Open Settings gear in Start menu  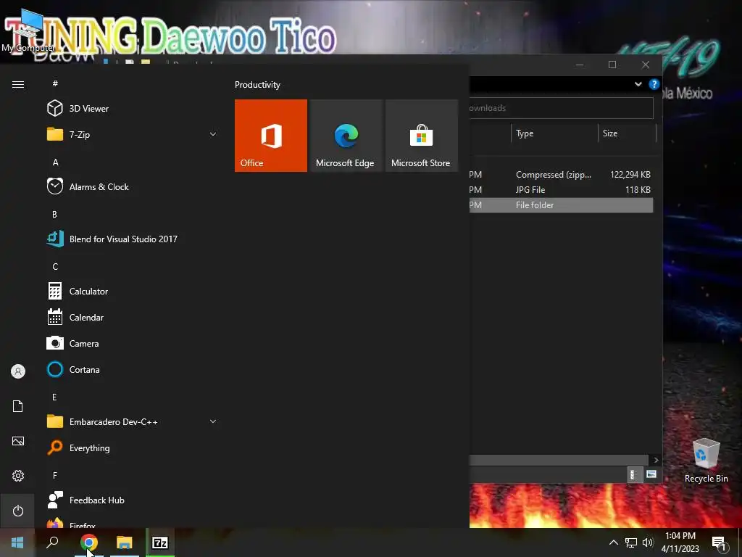click(x=18, y=476)
